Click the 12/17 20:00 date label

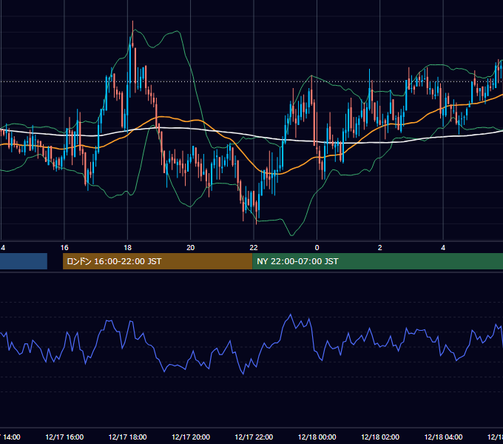[x=191, y=437]
